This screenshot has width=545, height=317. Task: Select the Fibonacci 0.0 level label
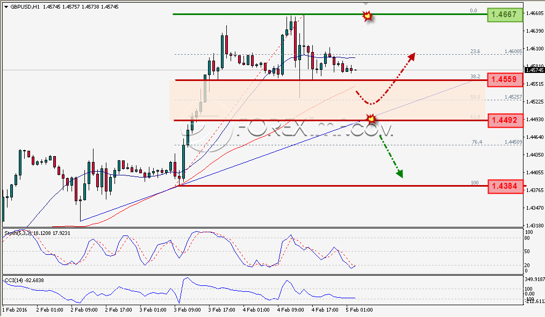click(x=474, y=11)
